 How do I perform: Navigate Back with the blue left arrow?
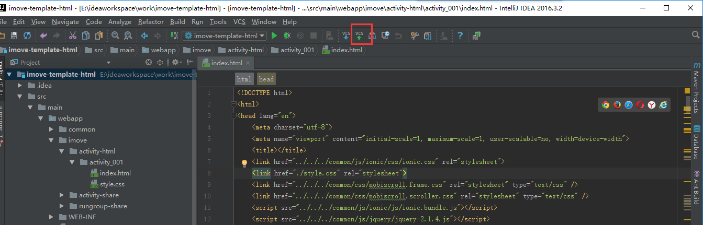(144, 35)
